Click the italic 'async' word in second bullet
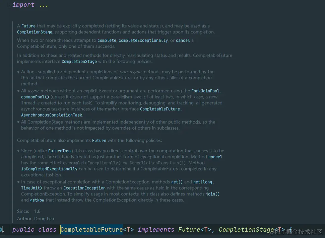Image resolution: width=325 pixels, height=238 pixels. (34, 91)
